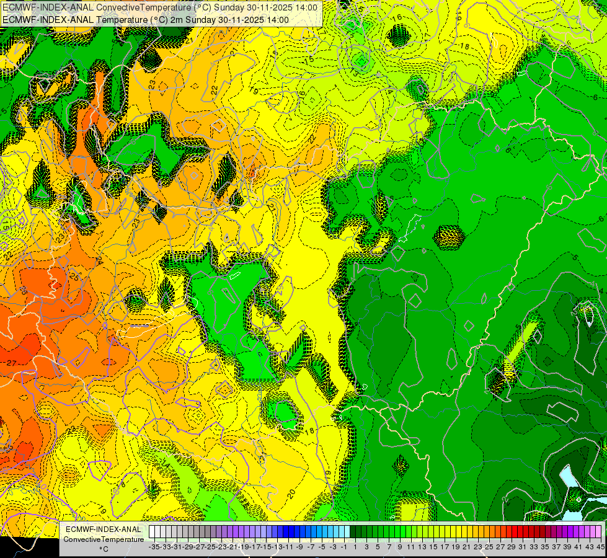
Task: Select the yellow swatch above legend value 17
Action: 442,531
